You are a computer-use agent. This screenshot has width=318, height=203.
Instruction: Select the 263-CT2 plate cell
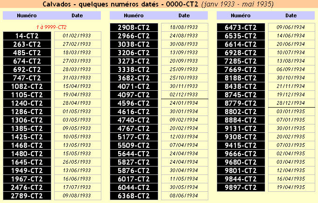(27, 44)
